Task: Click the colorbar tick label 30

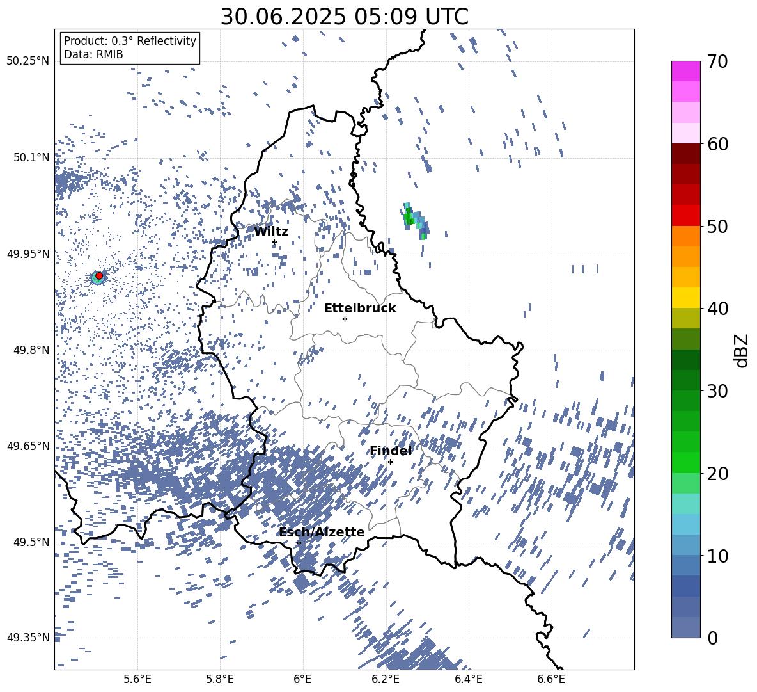Action: point(717,390)
